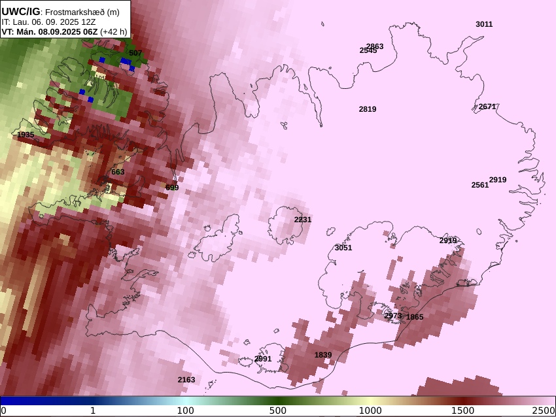Click the '(+42 h)' forecast offset text

113,31
